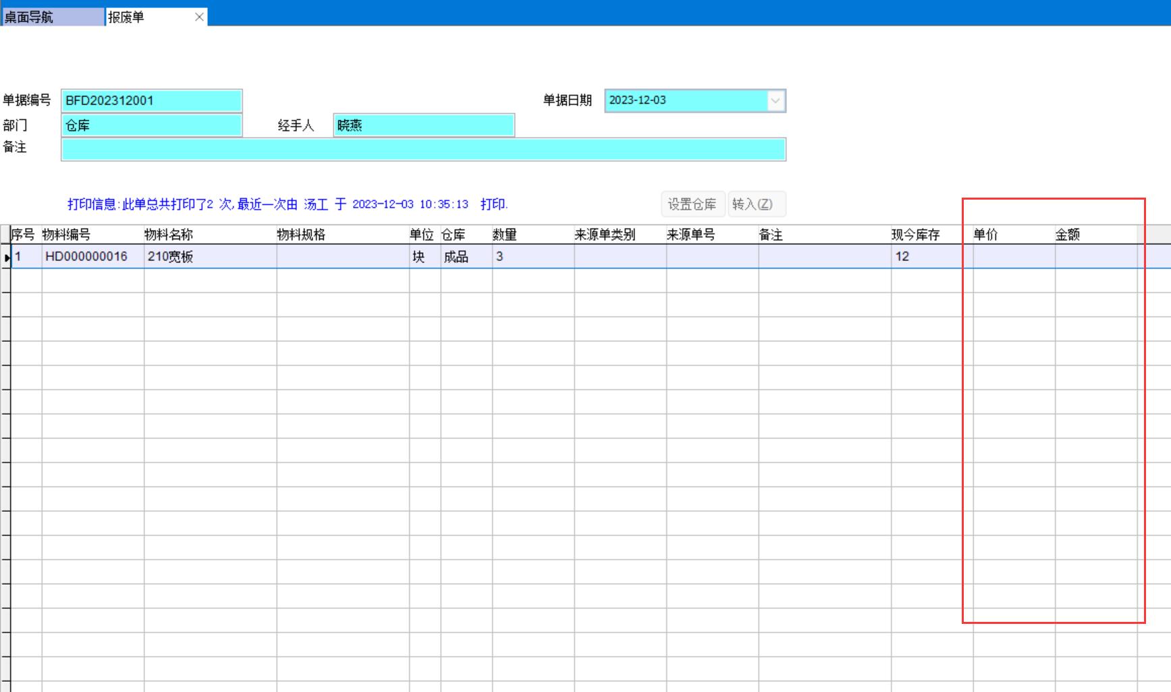The image size is (1171, 692).
Task: Click the 经手人 field containing 晓燕
Action: click(424, 125)
